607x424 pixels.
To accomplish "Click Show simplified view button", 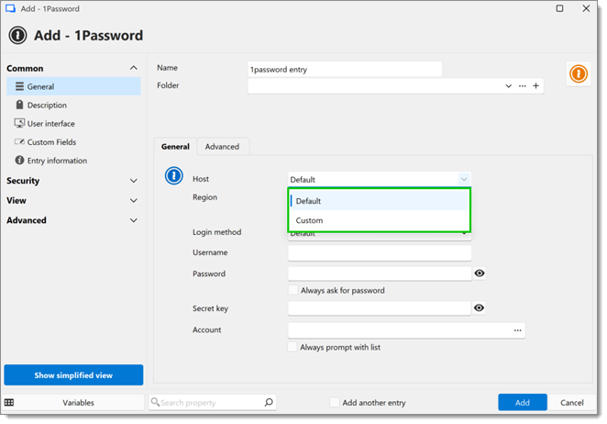I will coord(73,375).
